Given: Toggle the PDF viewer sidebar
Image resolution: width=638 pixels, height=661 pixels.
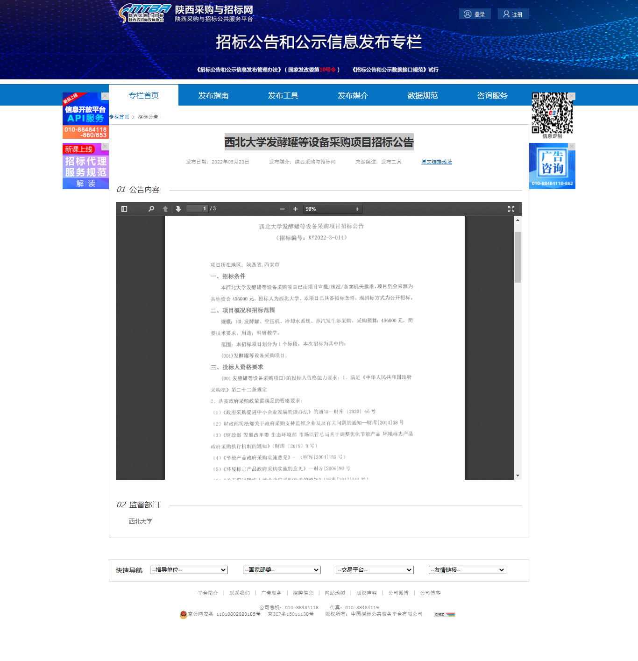Looking at the screenshot, I should coord(124,209).
